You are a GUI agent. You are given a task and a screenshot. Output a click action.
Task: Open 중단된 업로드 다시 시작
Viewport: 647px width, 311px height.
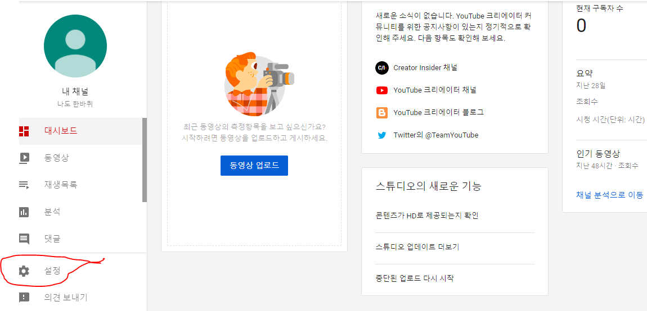click(x=415, y=278)
